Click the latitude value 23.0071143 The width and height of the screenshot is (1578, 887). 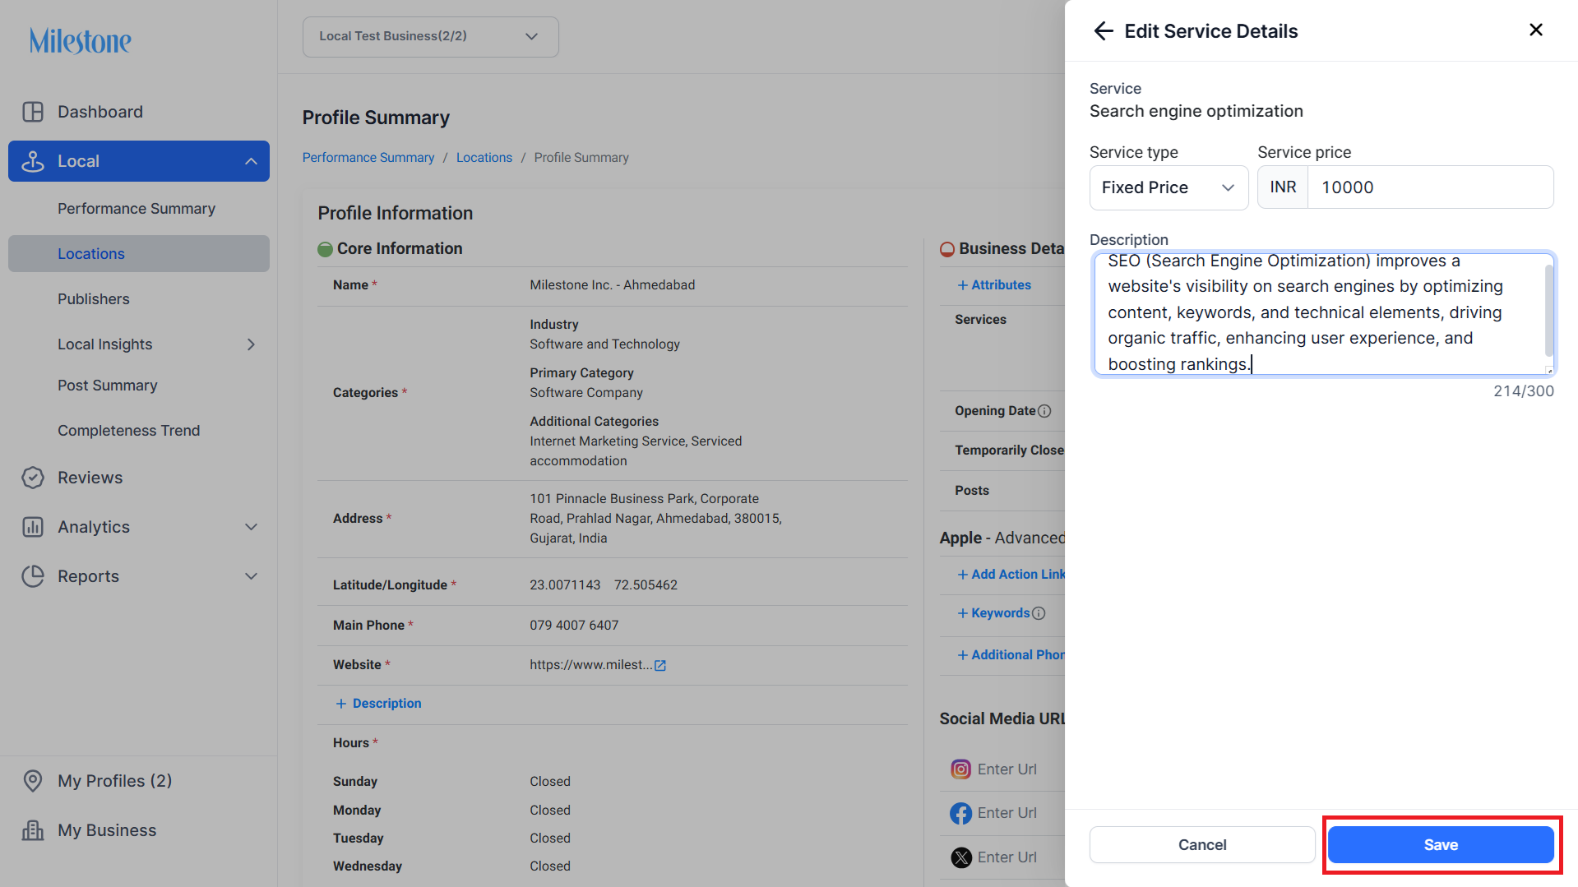click(x=565, y=585)
